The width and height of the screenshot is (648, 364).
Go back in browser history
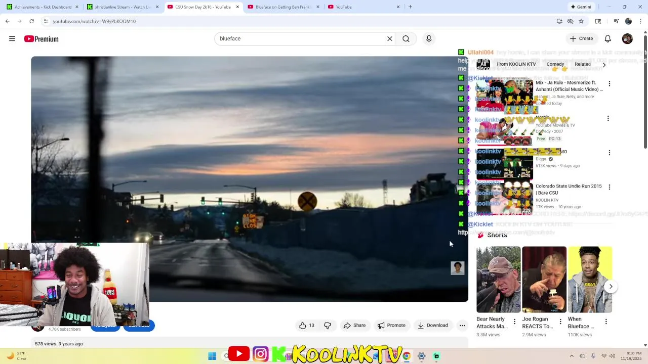(8, 21)
